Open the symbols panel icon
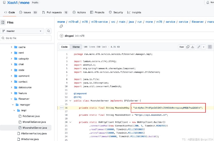This screenshot has width=214, height=141. click(x=210, y=47)
